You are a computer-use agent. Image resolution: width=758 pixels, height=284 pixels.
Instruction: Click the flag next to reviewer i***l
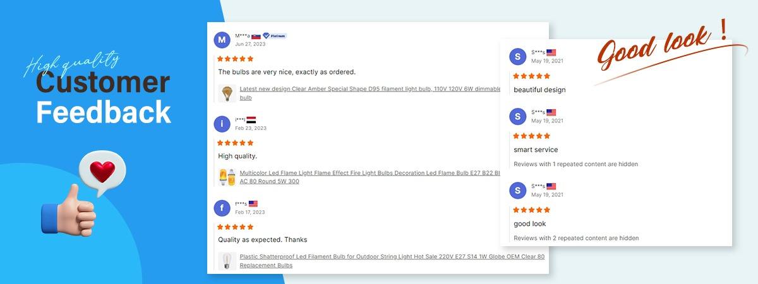click(251, 120)
